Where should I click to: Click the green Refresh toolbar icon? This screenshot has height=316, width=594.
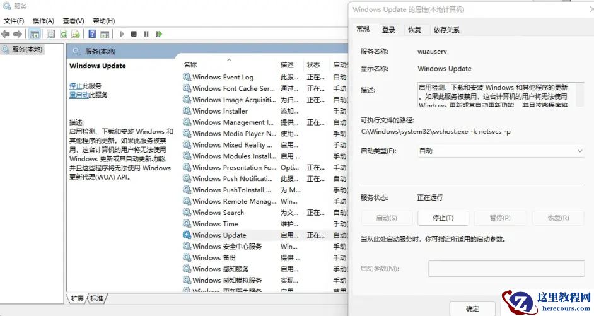(x=64, y=34)
